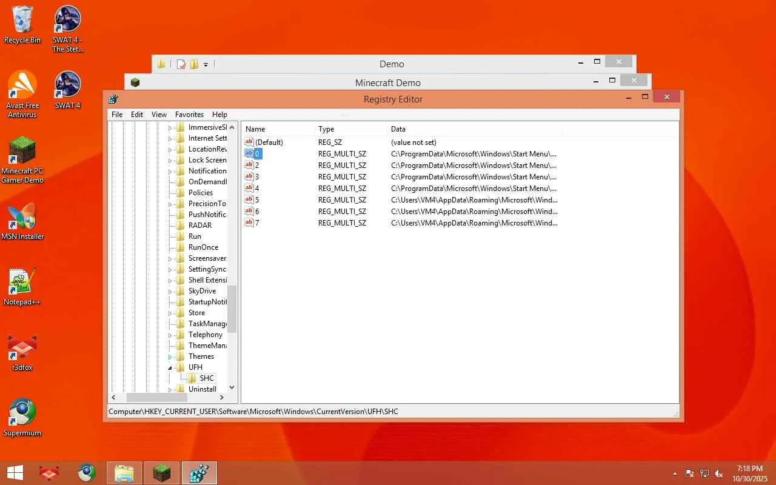Select the RunOnce key in the tree
This screenshot has width=776, height=485.
point(203,247)
